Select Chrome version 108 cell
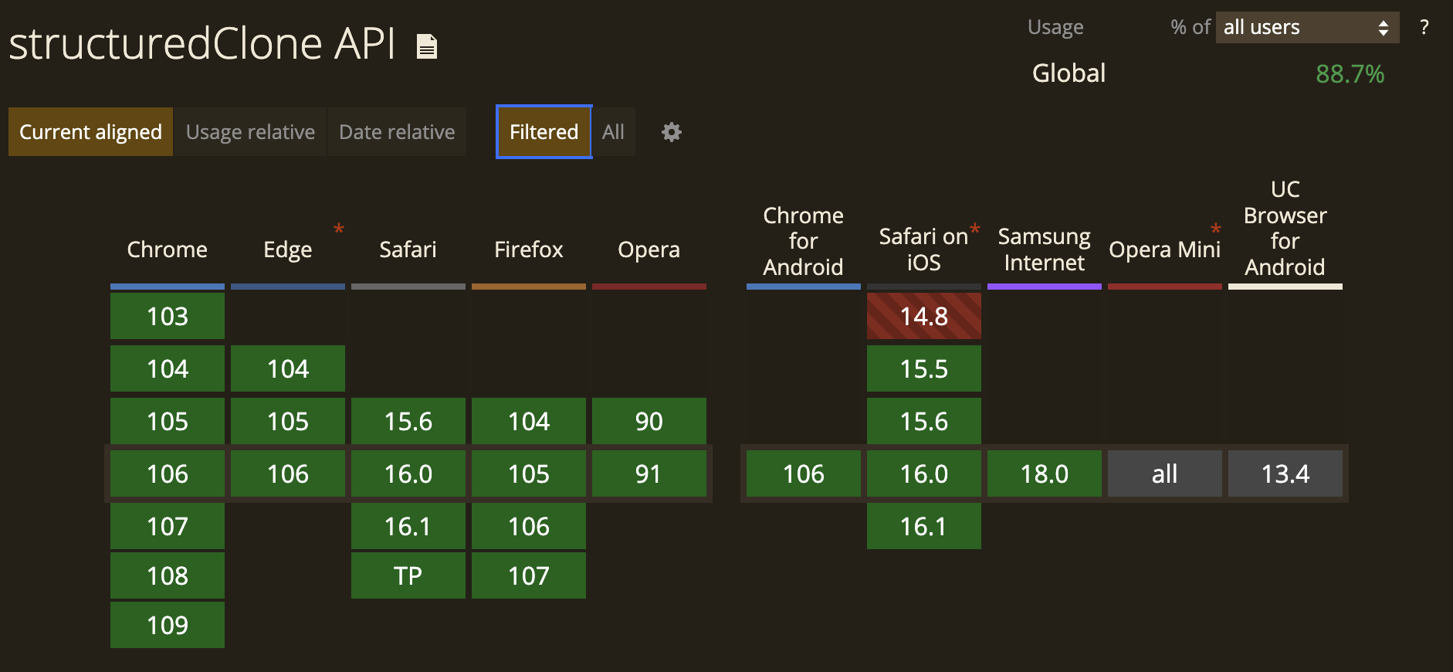This screenshot has width=1453, height=672. coord(168,575)
